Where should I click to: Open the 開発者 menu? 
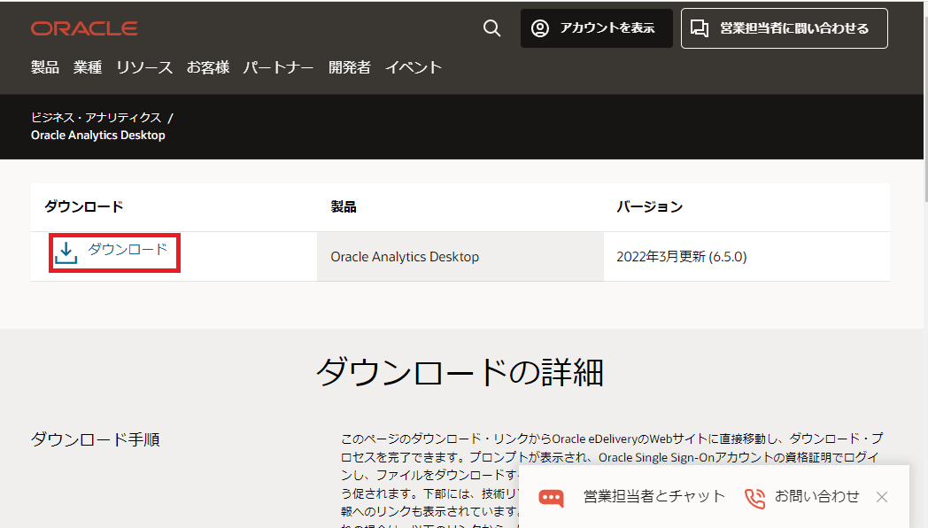(349, 66)
